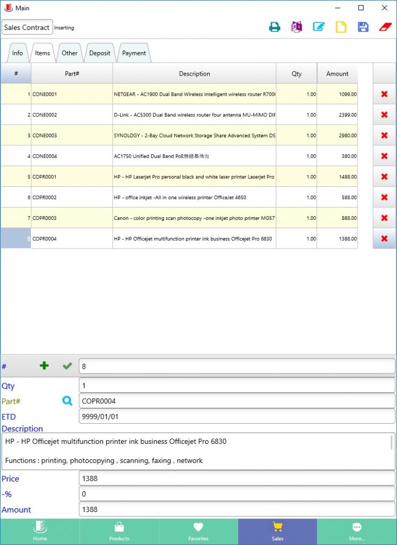The height and width of the screenshot is (545, 397).
Task: Click the D-Link AC5300 description cell
Action: [x=195, y=115]
